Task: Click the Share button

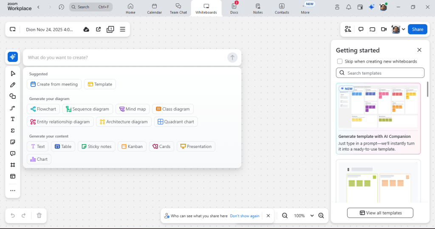Action: (x=418, y=29)
